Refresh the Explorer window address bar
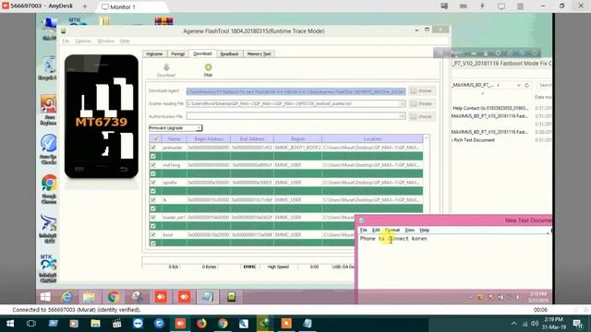Image resolution: width=591 pixels, height=332 pixels. point(527,86)
